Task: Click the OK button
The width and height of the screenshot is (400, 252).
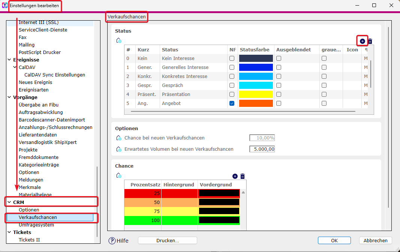Action: coord(334,240)
